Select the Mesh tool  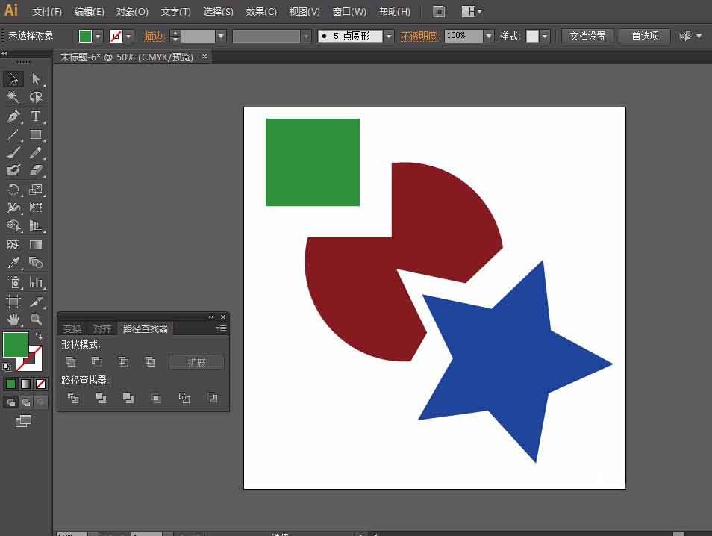(x=13, y=245)
